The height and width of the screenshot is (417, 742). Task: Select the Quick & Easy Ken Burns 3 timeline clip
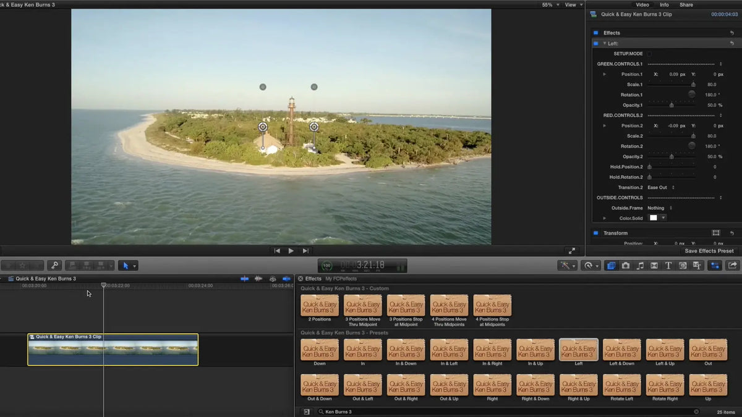(113, 350)
